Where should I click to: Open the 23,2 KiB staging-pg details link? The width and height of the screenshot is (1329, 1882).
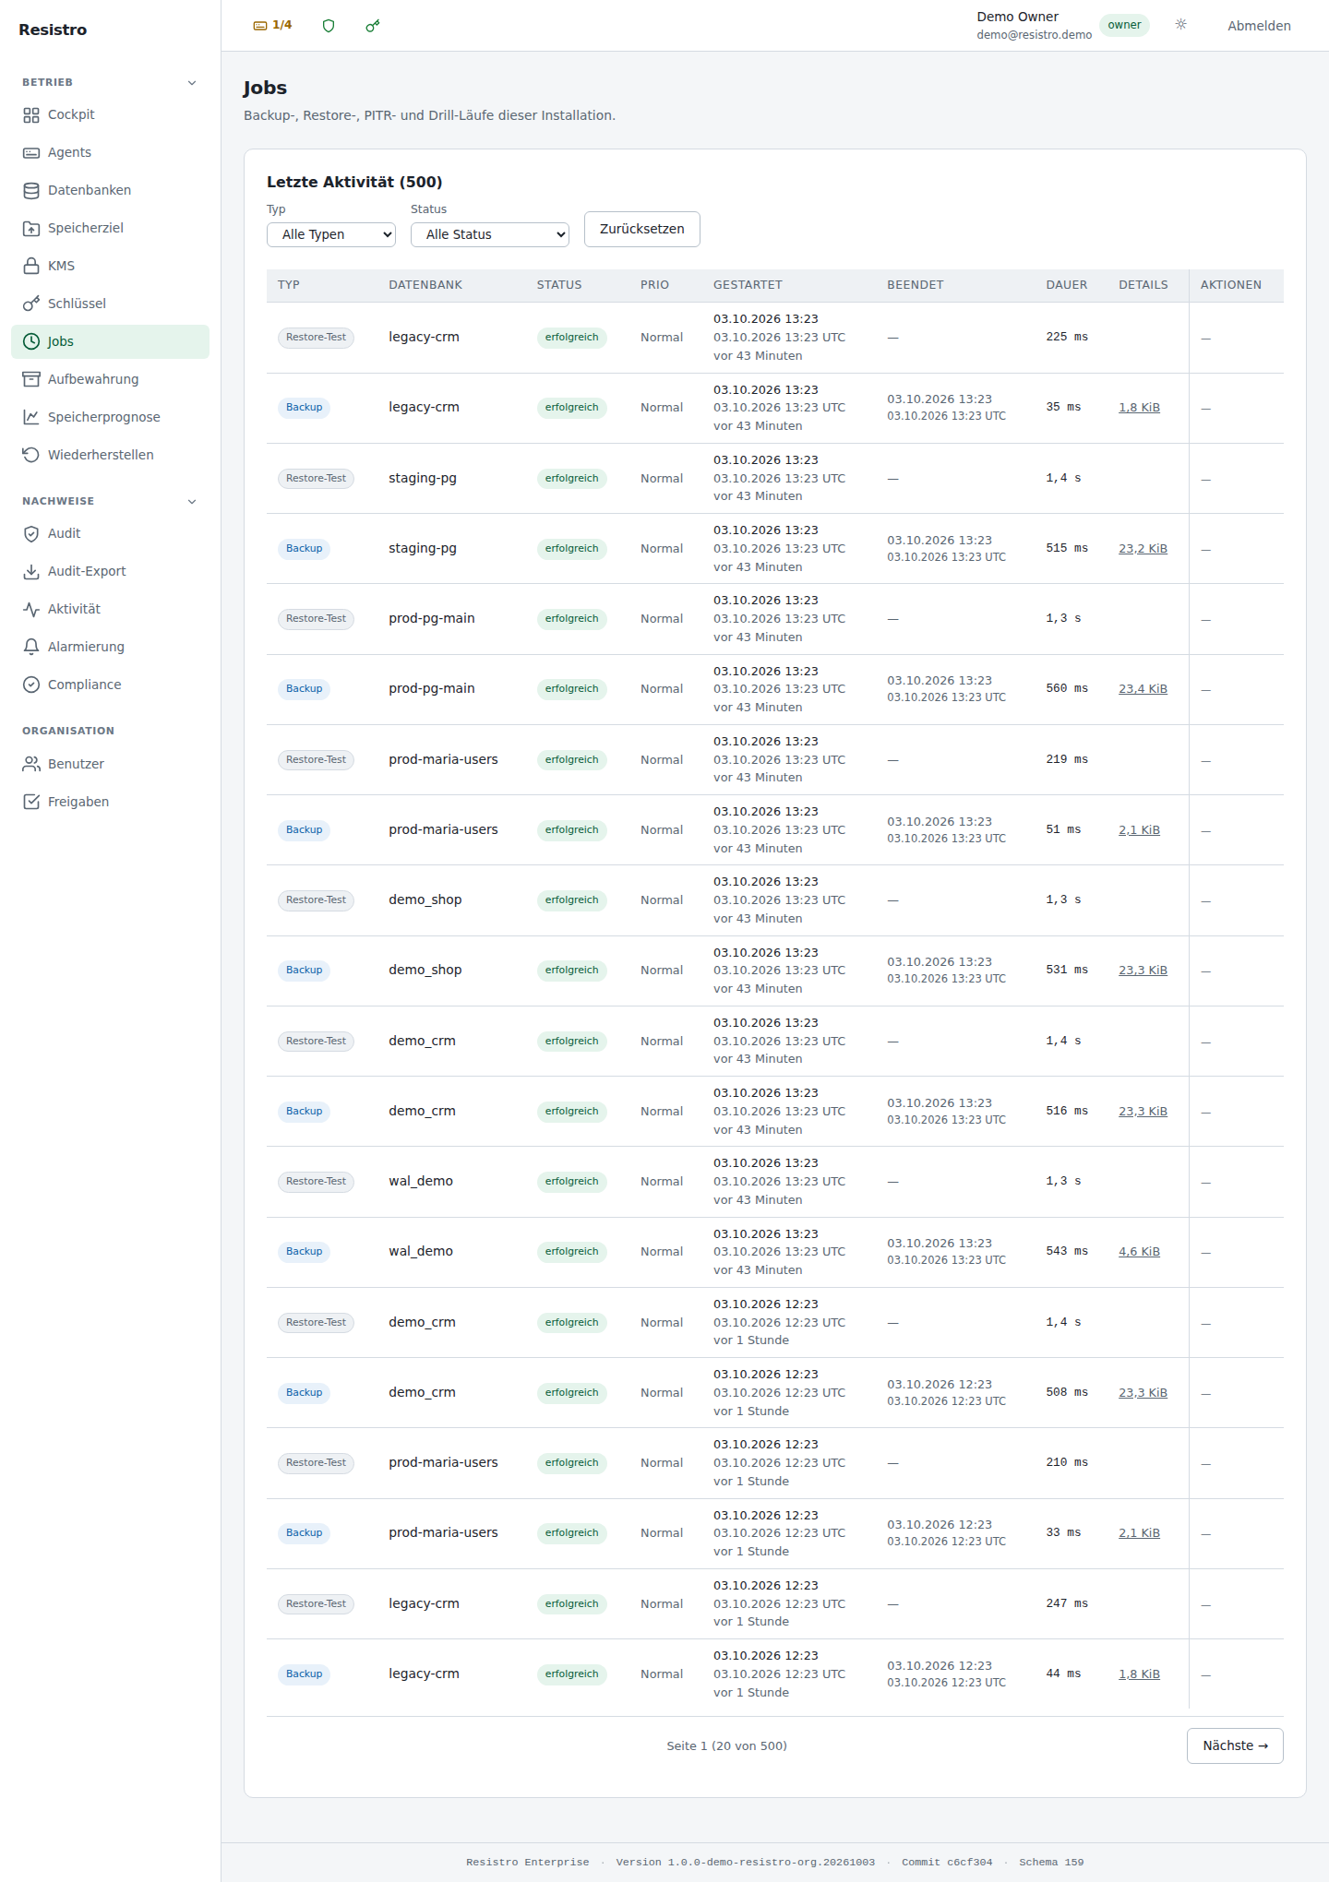1143,549
